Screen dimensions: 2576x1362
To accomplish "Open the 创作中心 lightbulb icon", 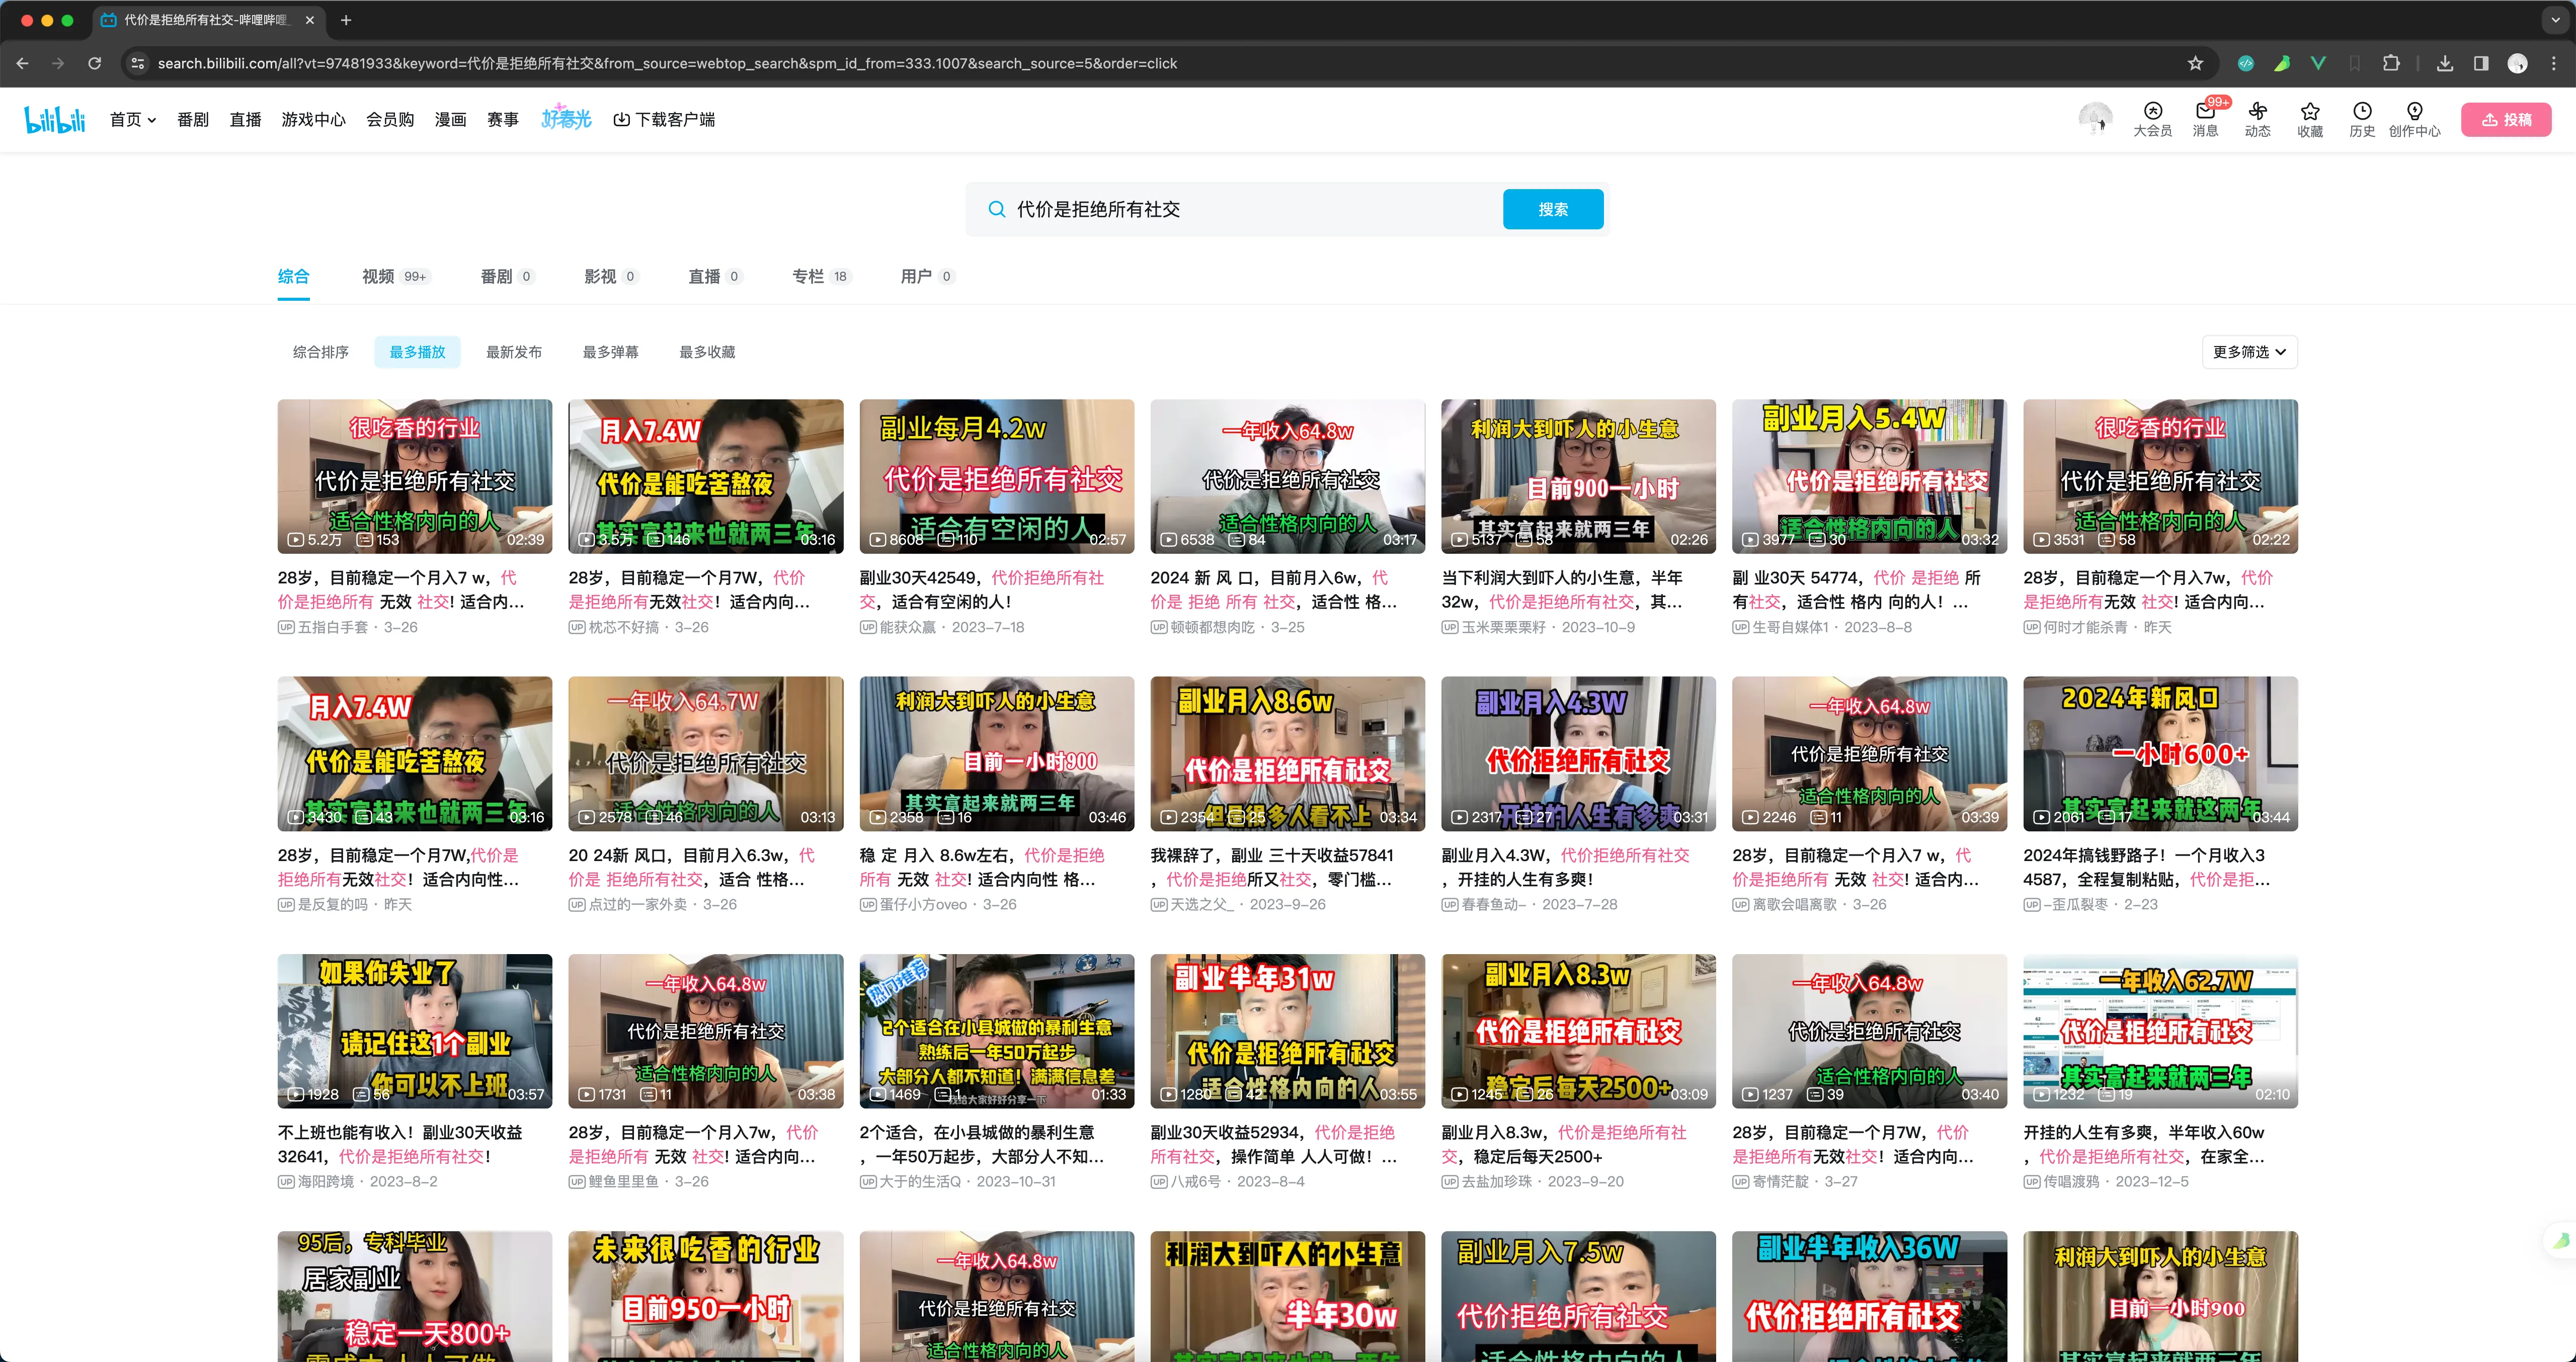I will pyautogui.click(x=2414, y=119).
